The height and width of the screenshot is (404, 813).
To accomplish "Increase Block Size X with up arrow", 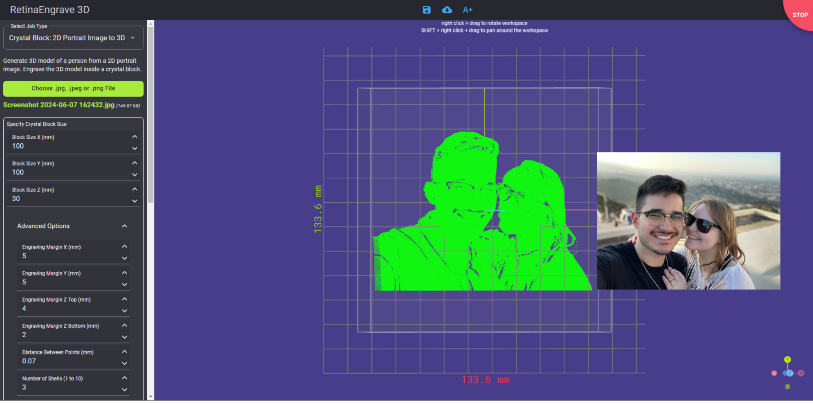I will [x=134, y=136].
